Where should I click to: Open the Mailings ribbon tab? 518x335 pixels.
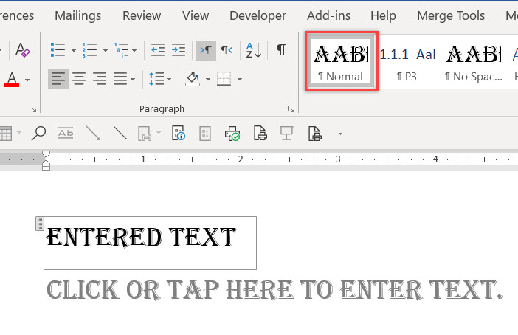(78, 15)
